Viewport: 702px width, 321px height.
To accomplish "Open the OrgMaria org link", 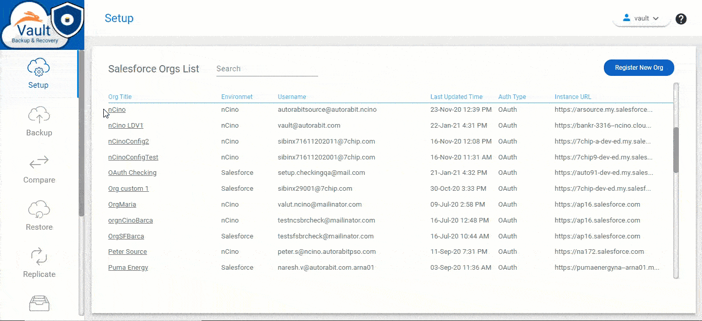I will (x=122, y=205).
